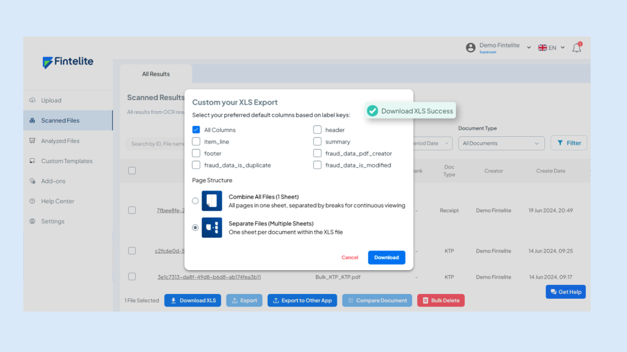Image resolution: width=627 pixels, height=352 pixels.
Task: Enable the item_line checkbox
Action: coord(196,142)
